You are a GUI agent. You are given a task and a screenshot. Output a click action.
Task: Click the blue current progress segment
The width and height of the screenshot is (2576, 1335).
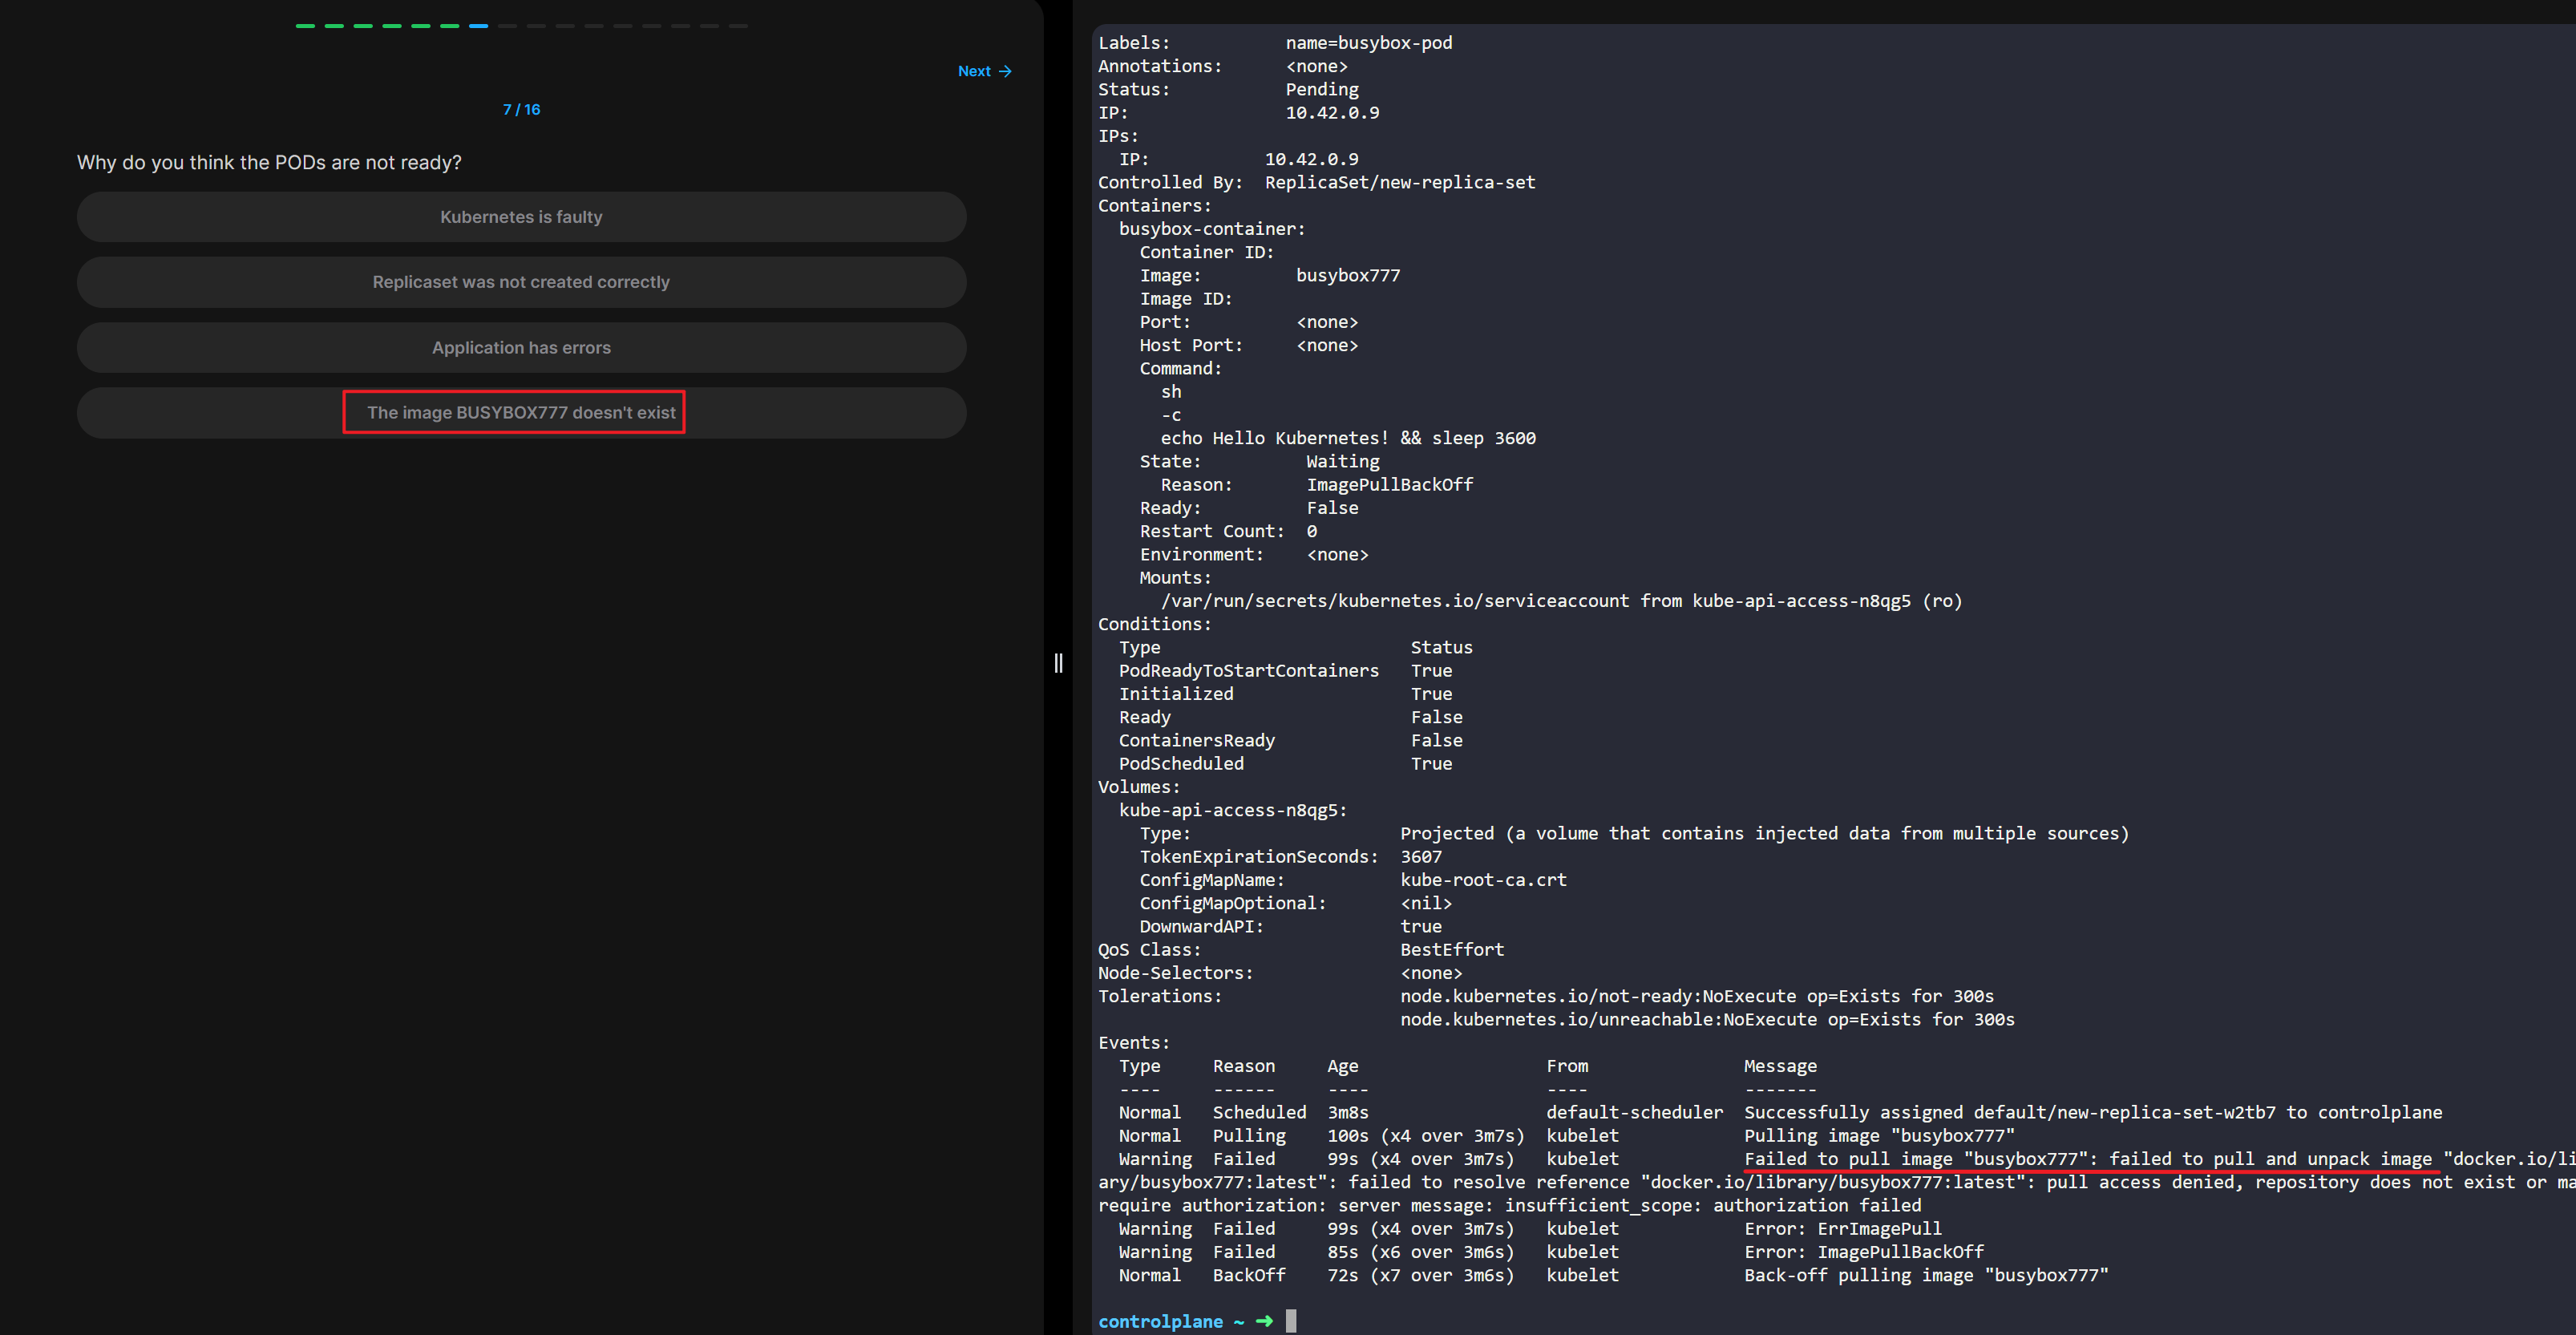[x=478, y=26]
